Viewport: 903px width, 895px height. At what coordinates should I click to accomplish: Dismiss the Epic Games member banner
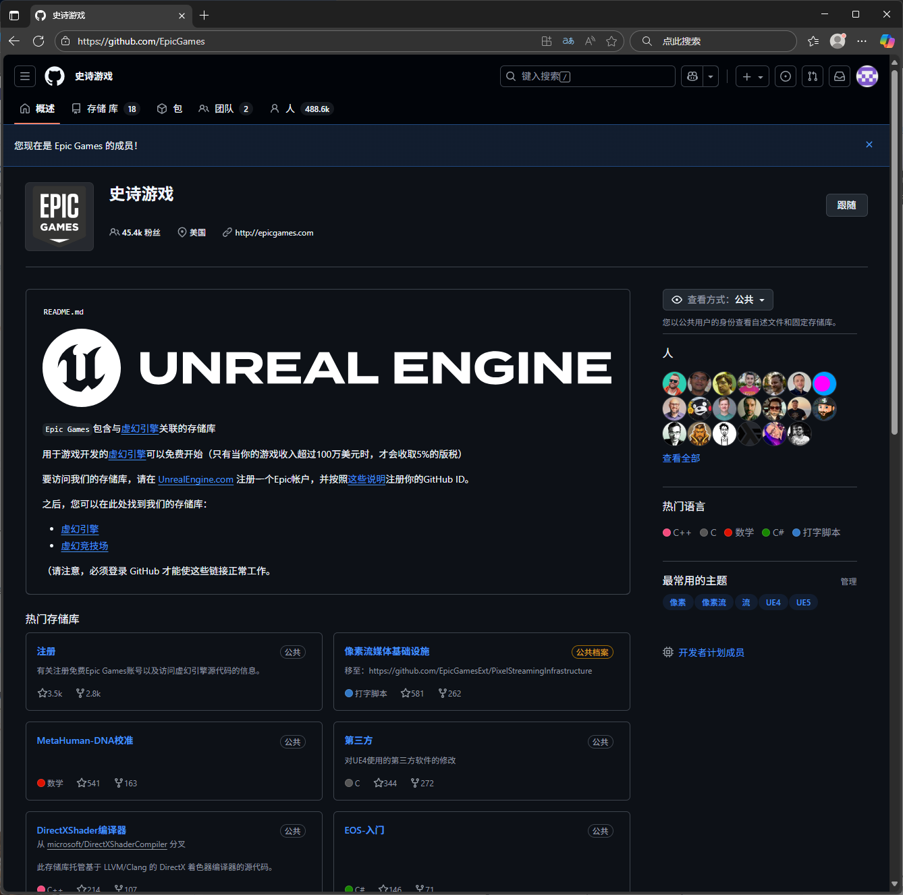point(869,144)
